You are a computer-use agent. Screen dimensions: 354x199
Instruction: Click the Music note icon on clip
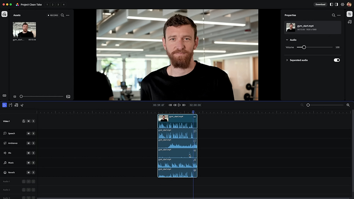click(x=195, y=160)
